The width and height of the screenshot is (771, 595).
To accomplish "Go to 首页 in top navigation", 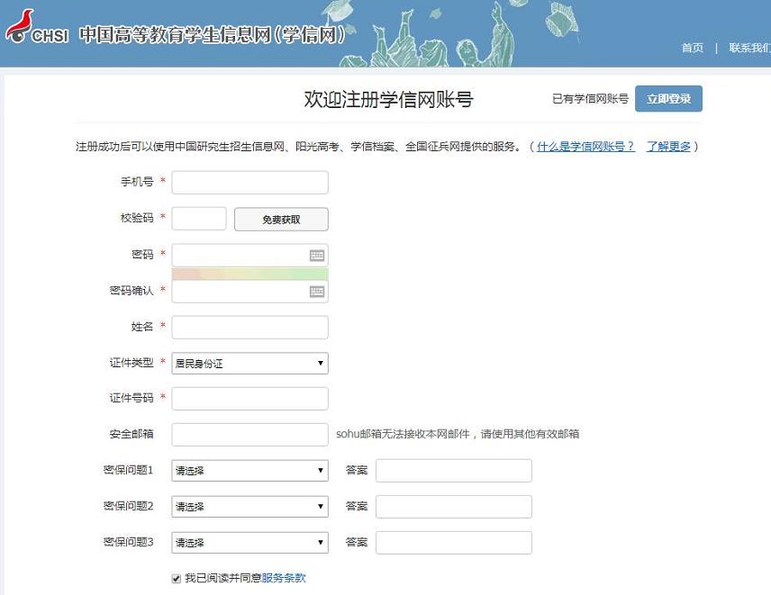I will [692, 49].
